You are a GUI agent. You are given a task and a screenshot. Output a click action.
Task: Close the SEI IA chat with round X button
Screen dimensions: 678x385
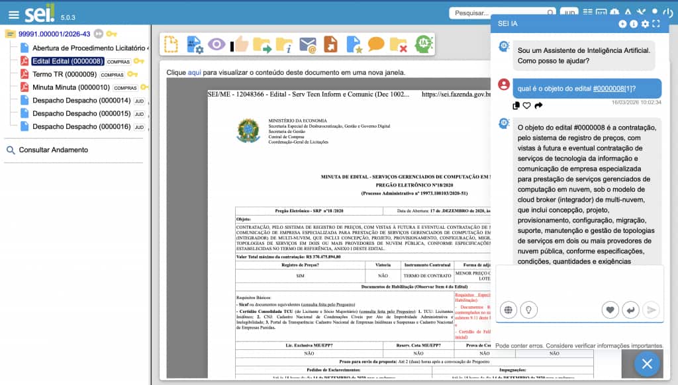pos(647,364)
